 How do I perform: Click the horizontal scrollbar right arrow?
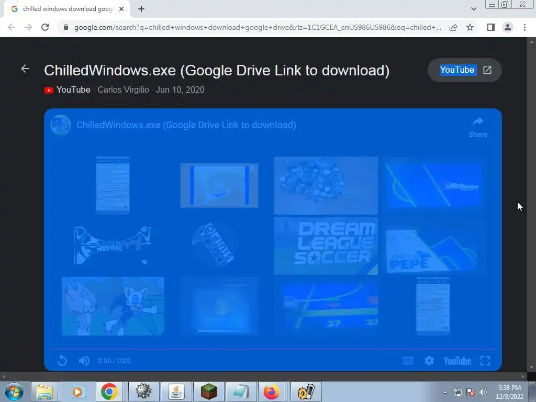(523, 376)
